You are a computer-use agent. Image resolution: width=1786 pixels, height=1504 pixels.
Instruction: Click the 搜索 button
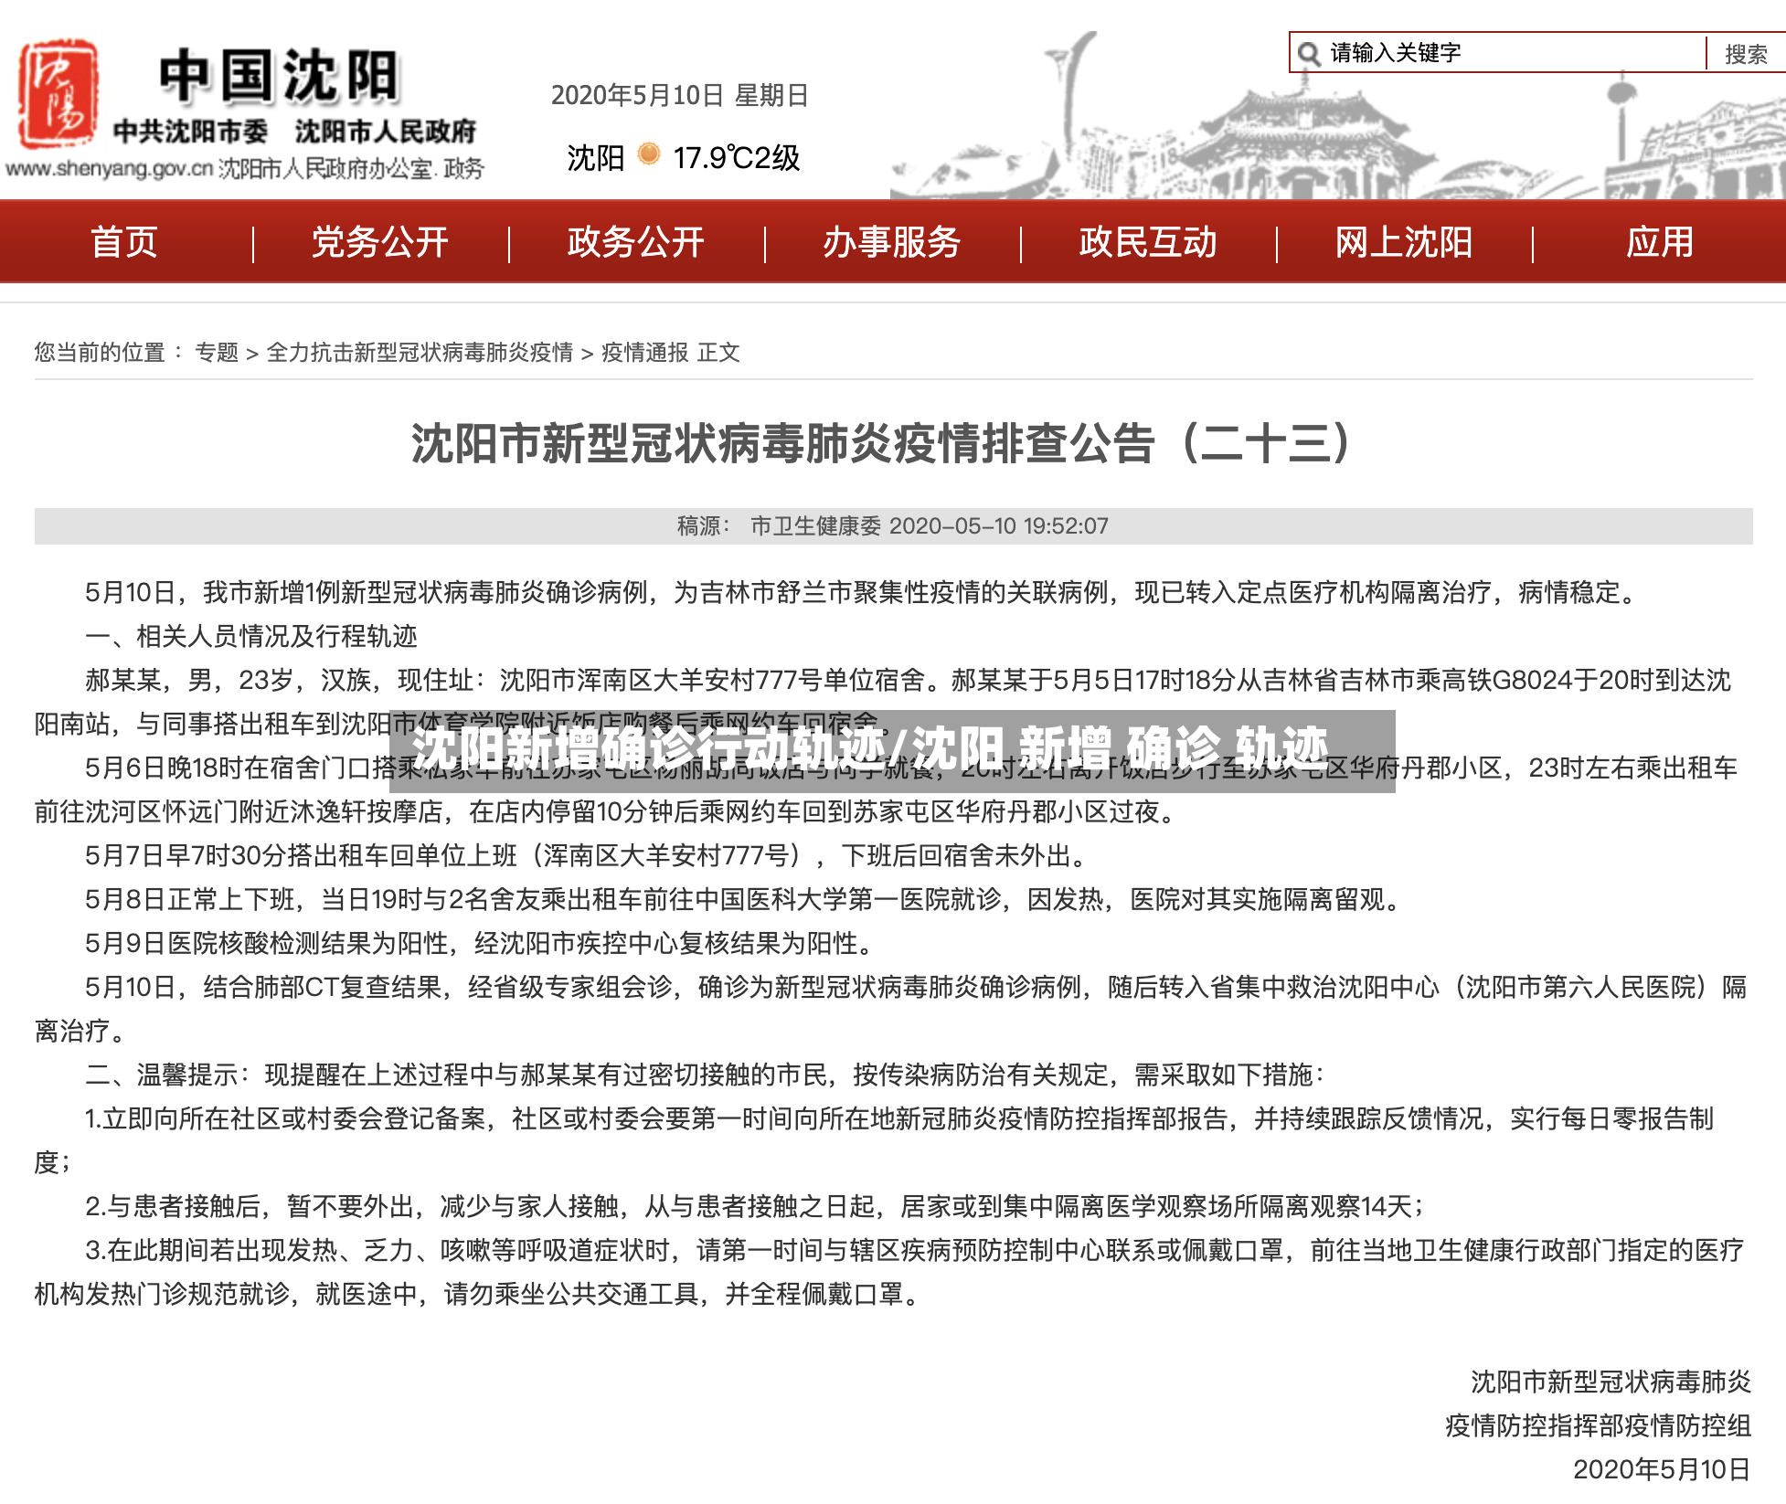point(1746,54)
